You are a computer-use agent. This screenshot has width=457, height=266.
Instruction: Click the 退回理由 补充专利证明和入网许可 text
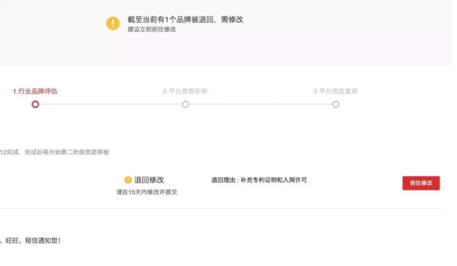pos(259,180)
